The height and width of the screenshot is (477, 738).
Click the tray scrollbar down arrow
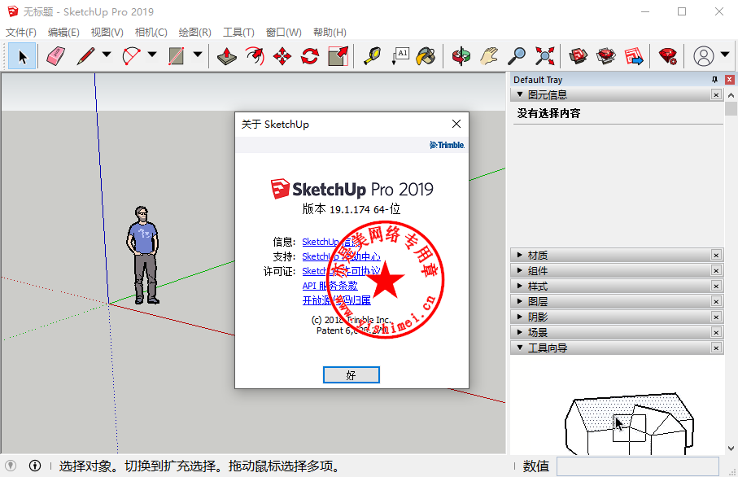coord(731,449)
